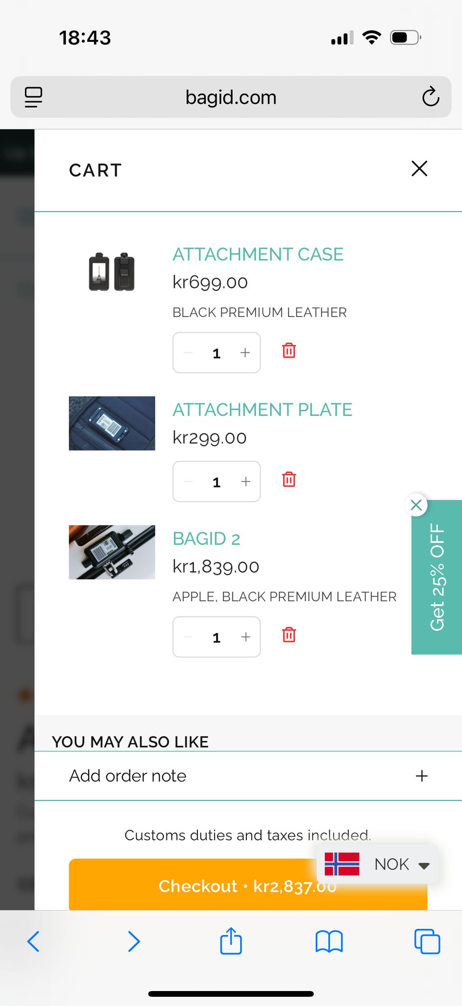
Task: Decrease BAGID 2 quantity with minus
Action: 188,637
